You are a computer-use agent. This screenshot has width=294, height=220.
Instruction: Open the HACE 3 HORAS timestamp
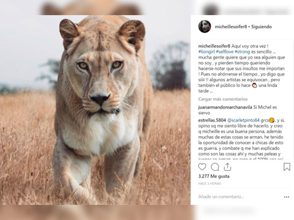(210, 184)
